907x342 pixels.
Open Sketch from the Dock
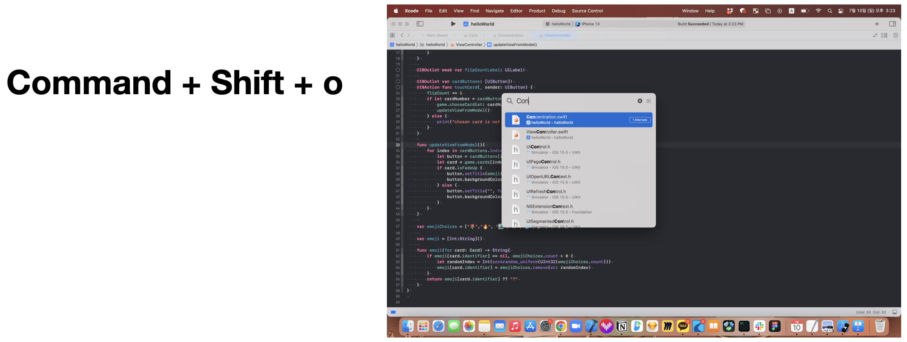point(652,326)
